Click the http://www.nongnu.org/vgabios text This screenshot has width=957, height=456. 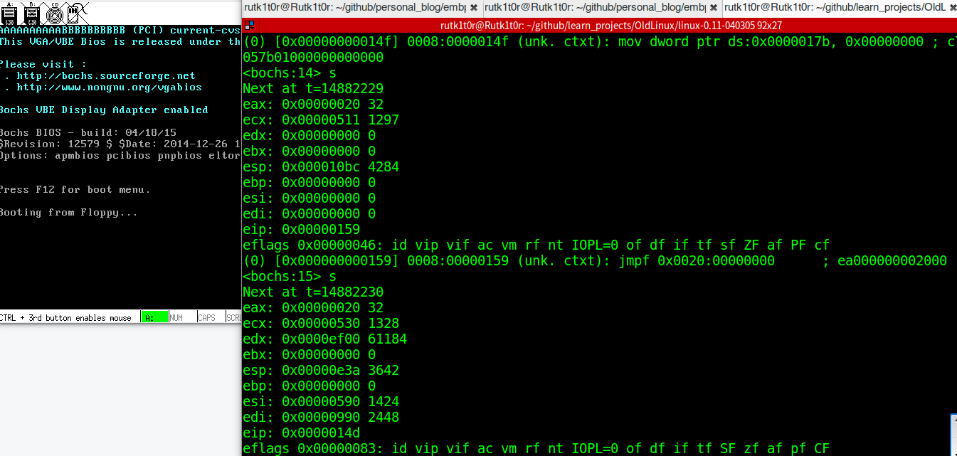(x=109, y=87)
